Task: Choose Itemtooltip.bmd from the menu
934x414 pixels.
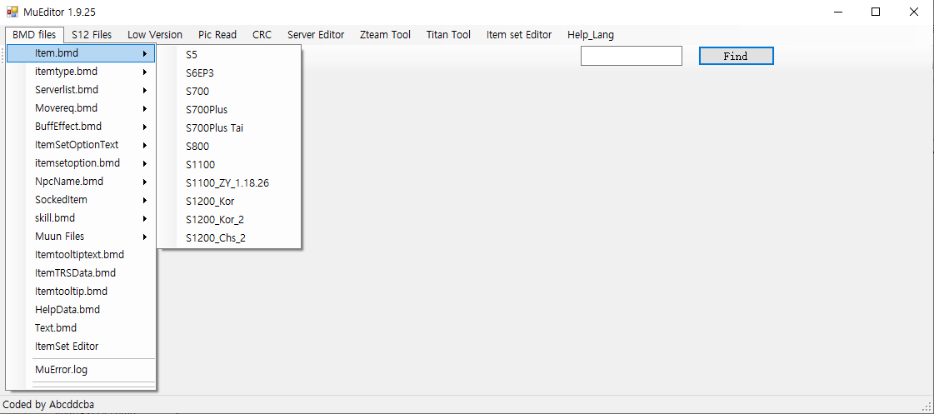Action: pyautogui.click(x=81, y=292)
